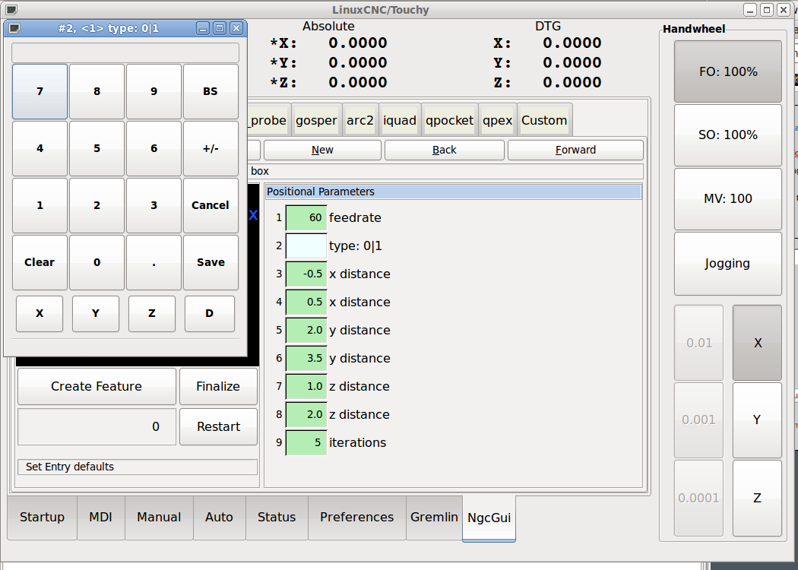Viewport: 798px width, 570px height.
Task: Switch to the MDI tab
Action: 101,518
